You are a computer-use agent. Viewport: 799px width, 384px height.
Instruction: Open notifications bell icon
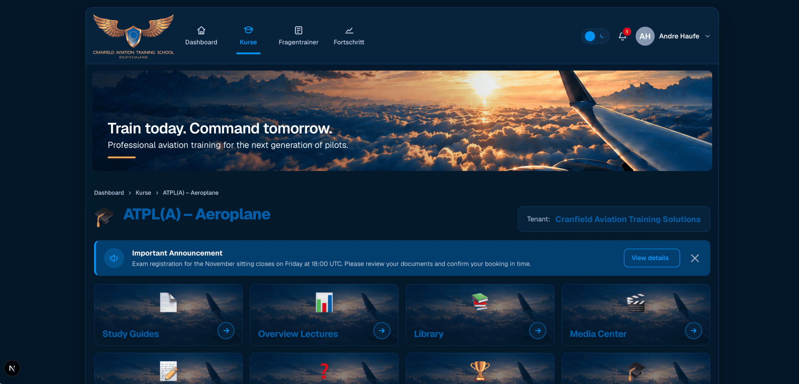(x=623, y=36)
